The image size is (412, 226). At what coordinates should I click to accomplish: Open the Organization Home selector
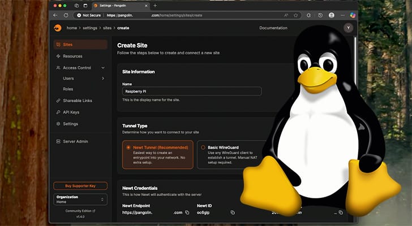pyautogui.click(x=80, y=199)
